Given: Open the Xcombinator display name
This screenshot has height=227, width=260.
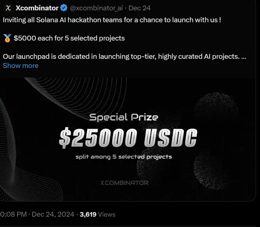Looking at the screenshot, I should click(x=37, y=8).
